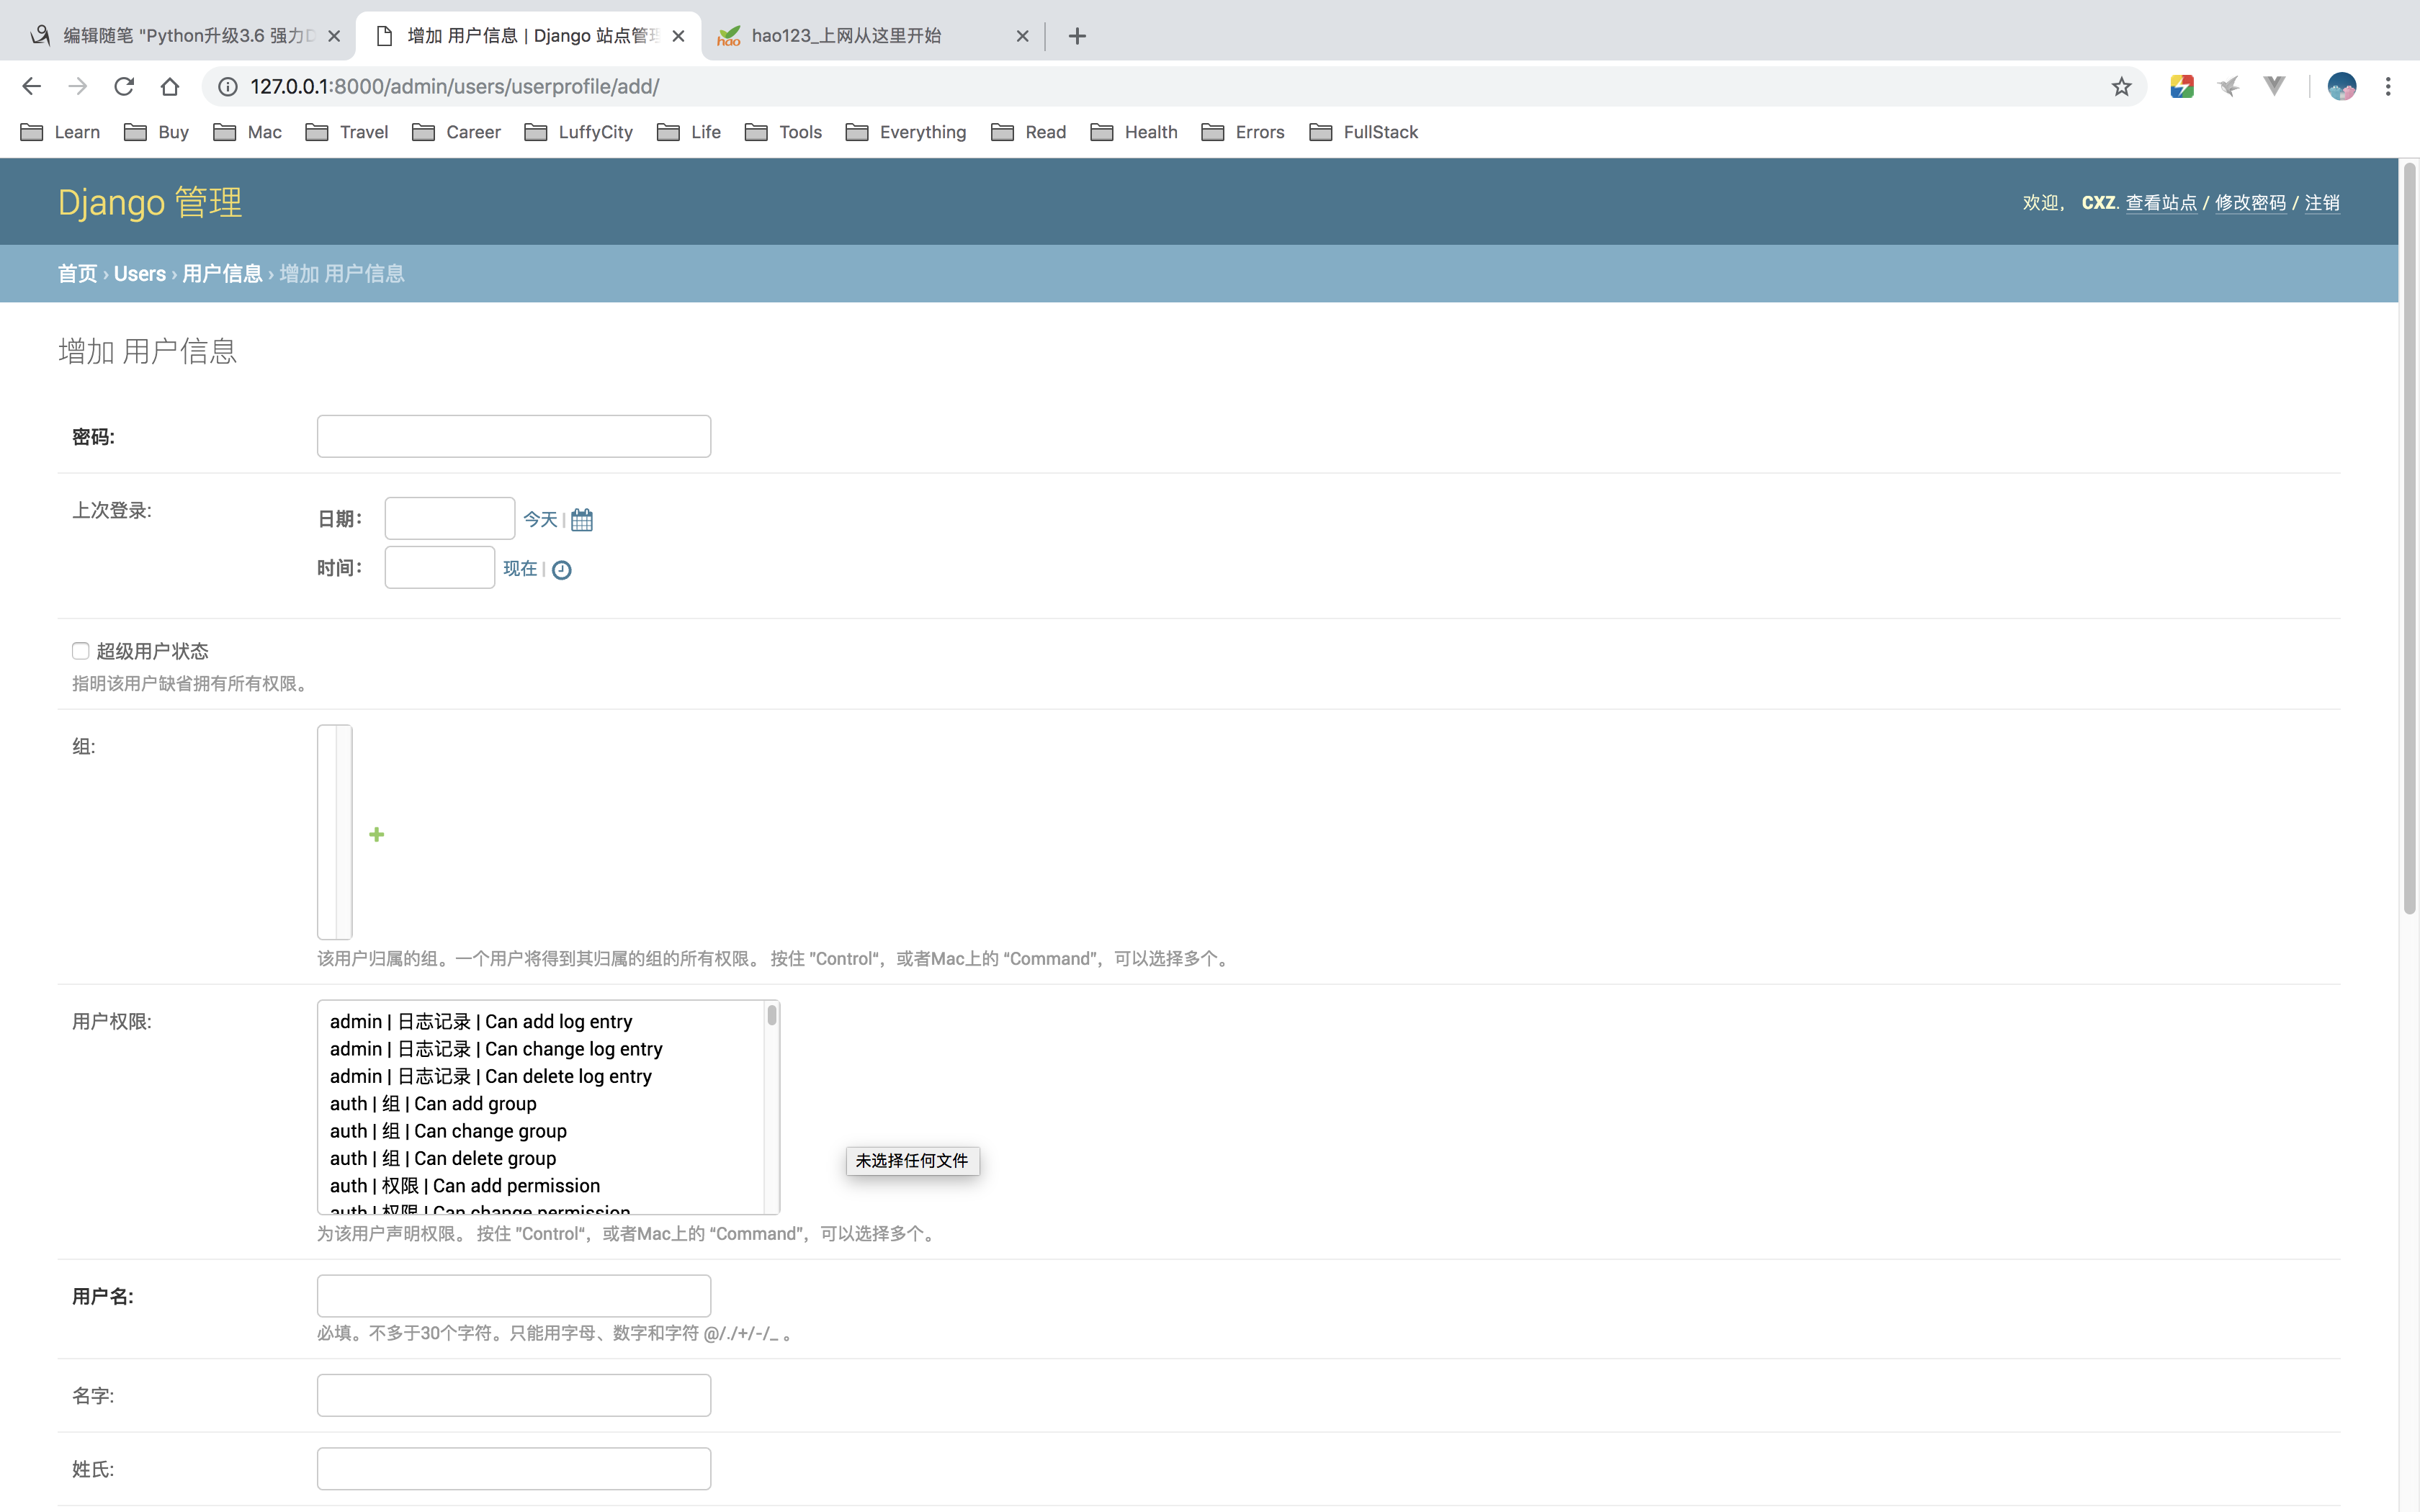This screenshot has width=2420, height=1512.
Task: Click the 注销 logout link
Action: 2321,203
